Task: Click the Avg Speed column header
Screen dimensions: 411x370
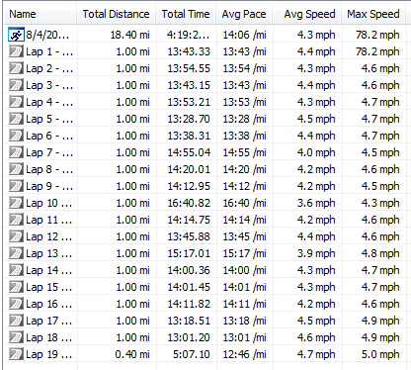Action: pyautogui.click(x=307, y=14)
